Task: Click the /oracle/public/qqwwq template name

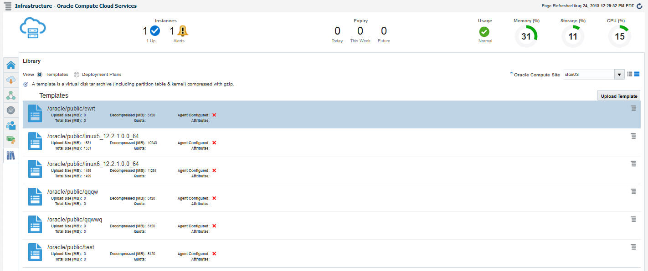Action: click(x=75, y=219)
